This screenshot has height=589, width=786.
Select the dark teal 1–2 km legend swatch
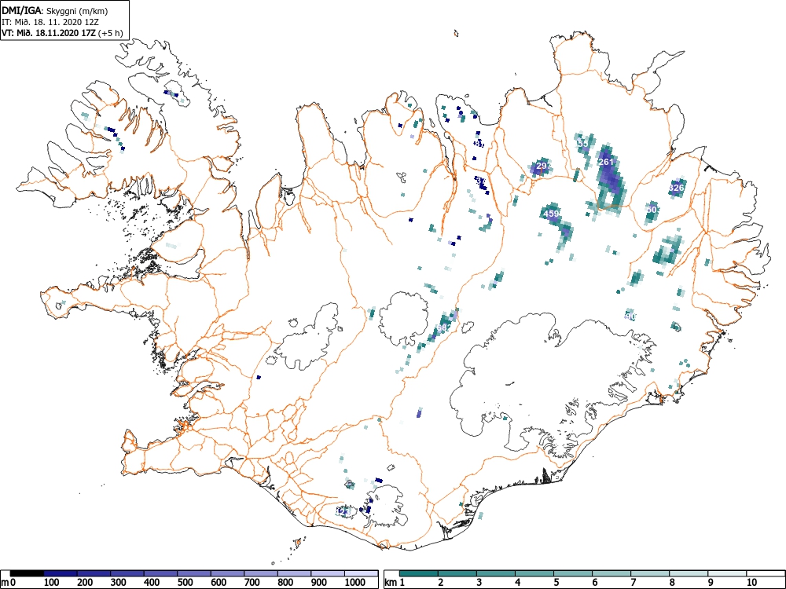point(419,573)
